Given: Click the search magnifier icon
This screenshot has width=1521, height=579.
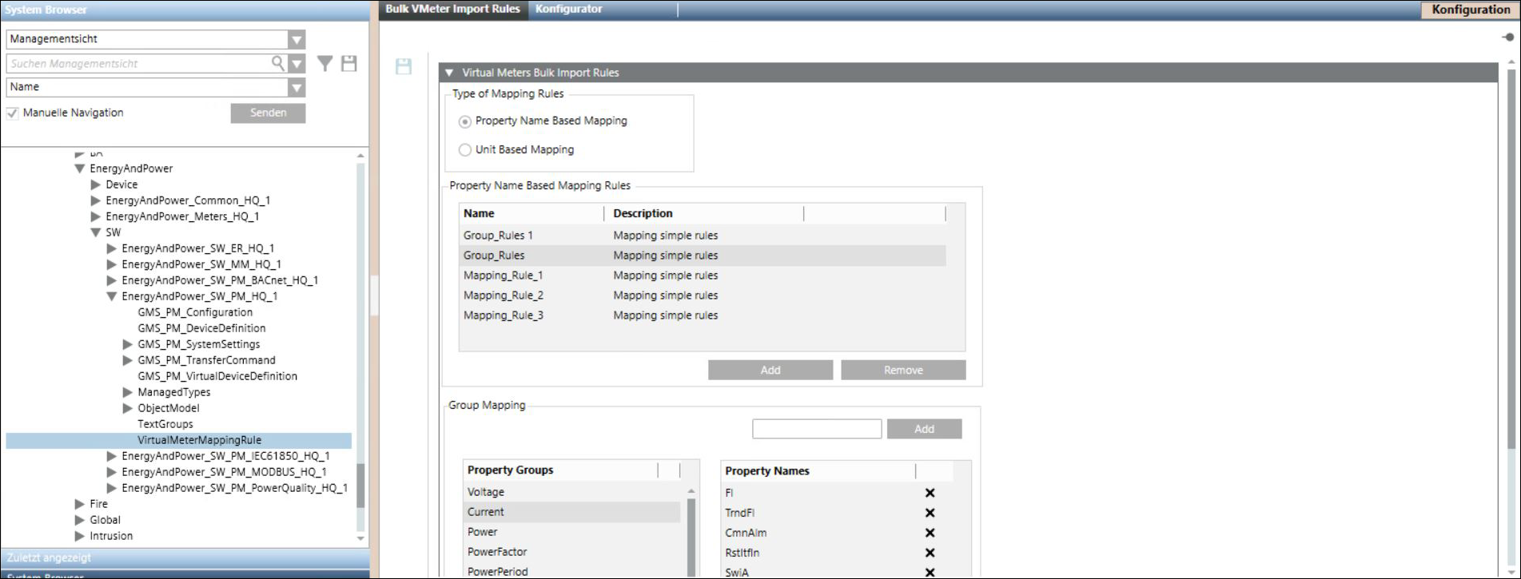Looking at the screenshot, I should point(277,63).
